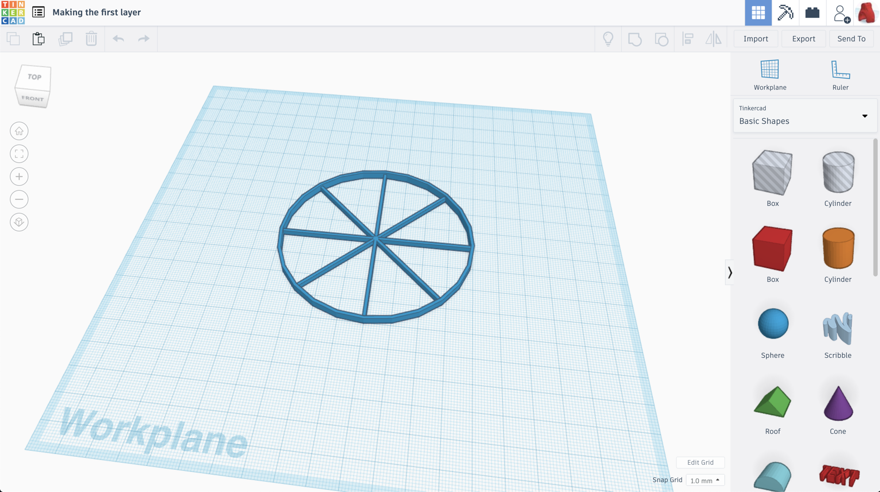The height and width of the screenshot is (492, 880).
Task: Toggle orthographic/perspective view cube icon
Action: point(19,222)
